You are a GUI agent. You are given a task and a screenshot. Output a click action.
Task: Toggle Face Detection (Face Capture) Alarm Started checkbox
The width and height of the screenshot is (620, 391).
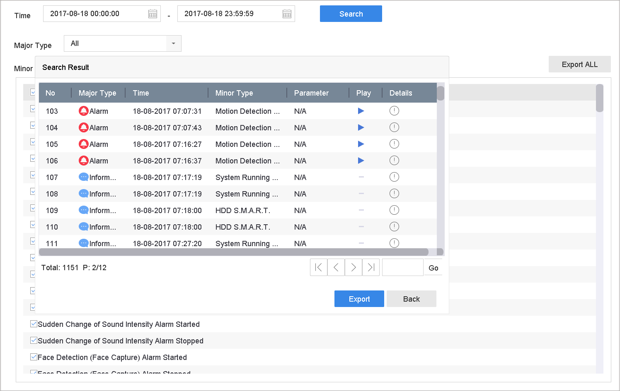pyautogui.click(x=34, y=357)
